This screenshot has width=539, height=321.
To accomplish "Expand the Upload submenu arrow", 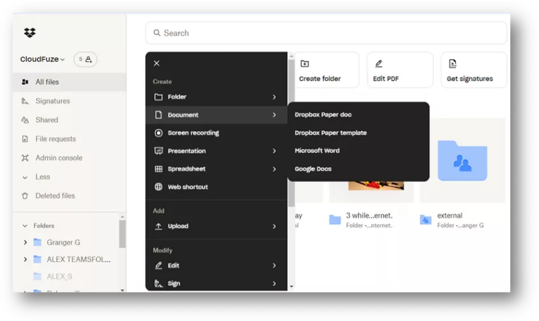I will tap(274, 227).
